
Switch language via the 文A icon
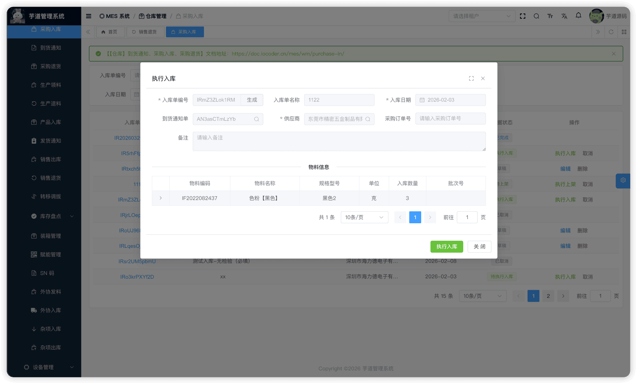click(x=564, y=16)
